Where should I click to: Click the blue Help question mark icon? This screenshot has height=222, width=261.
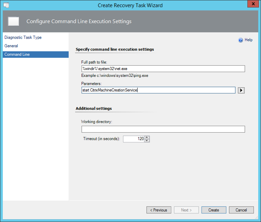tap(240, 40)
